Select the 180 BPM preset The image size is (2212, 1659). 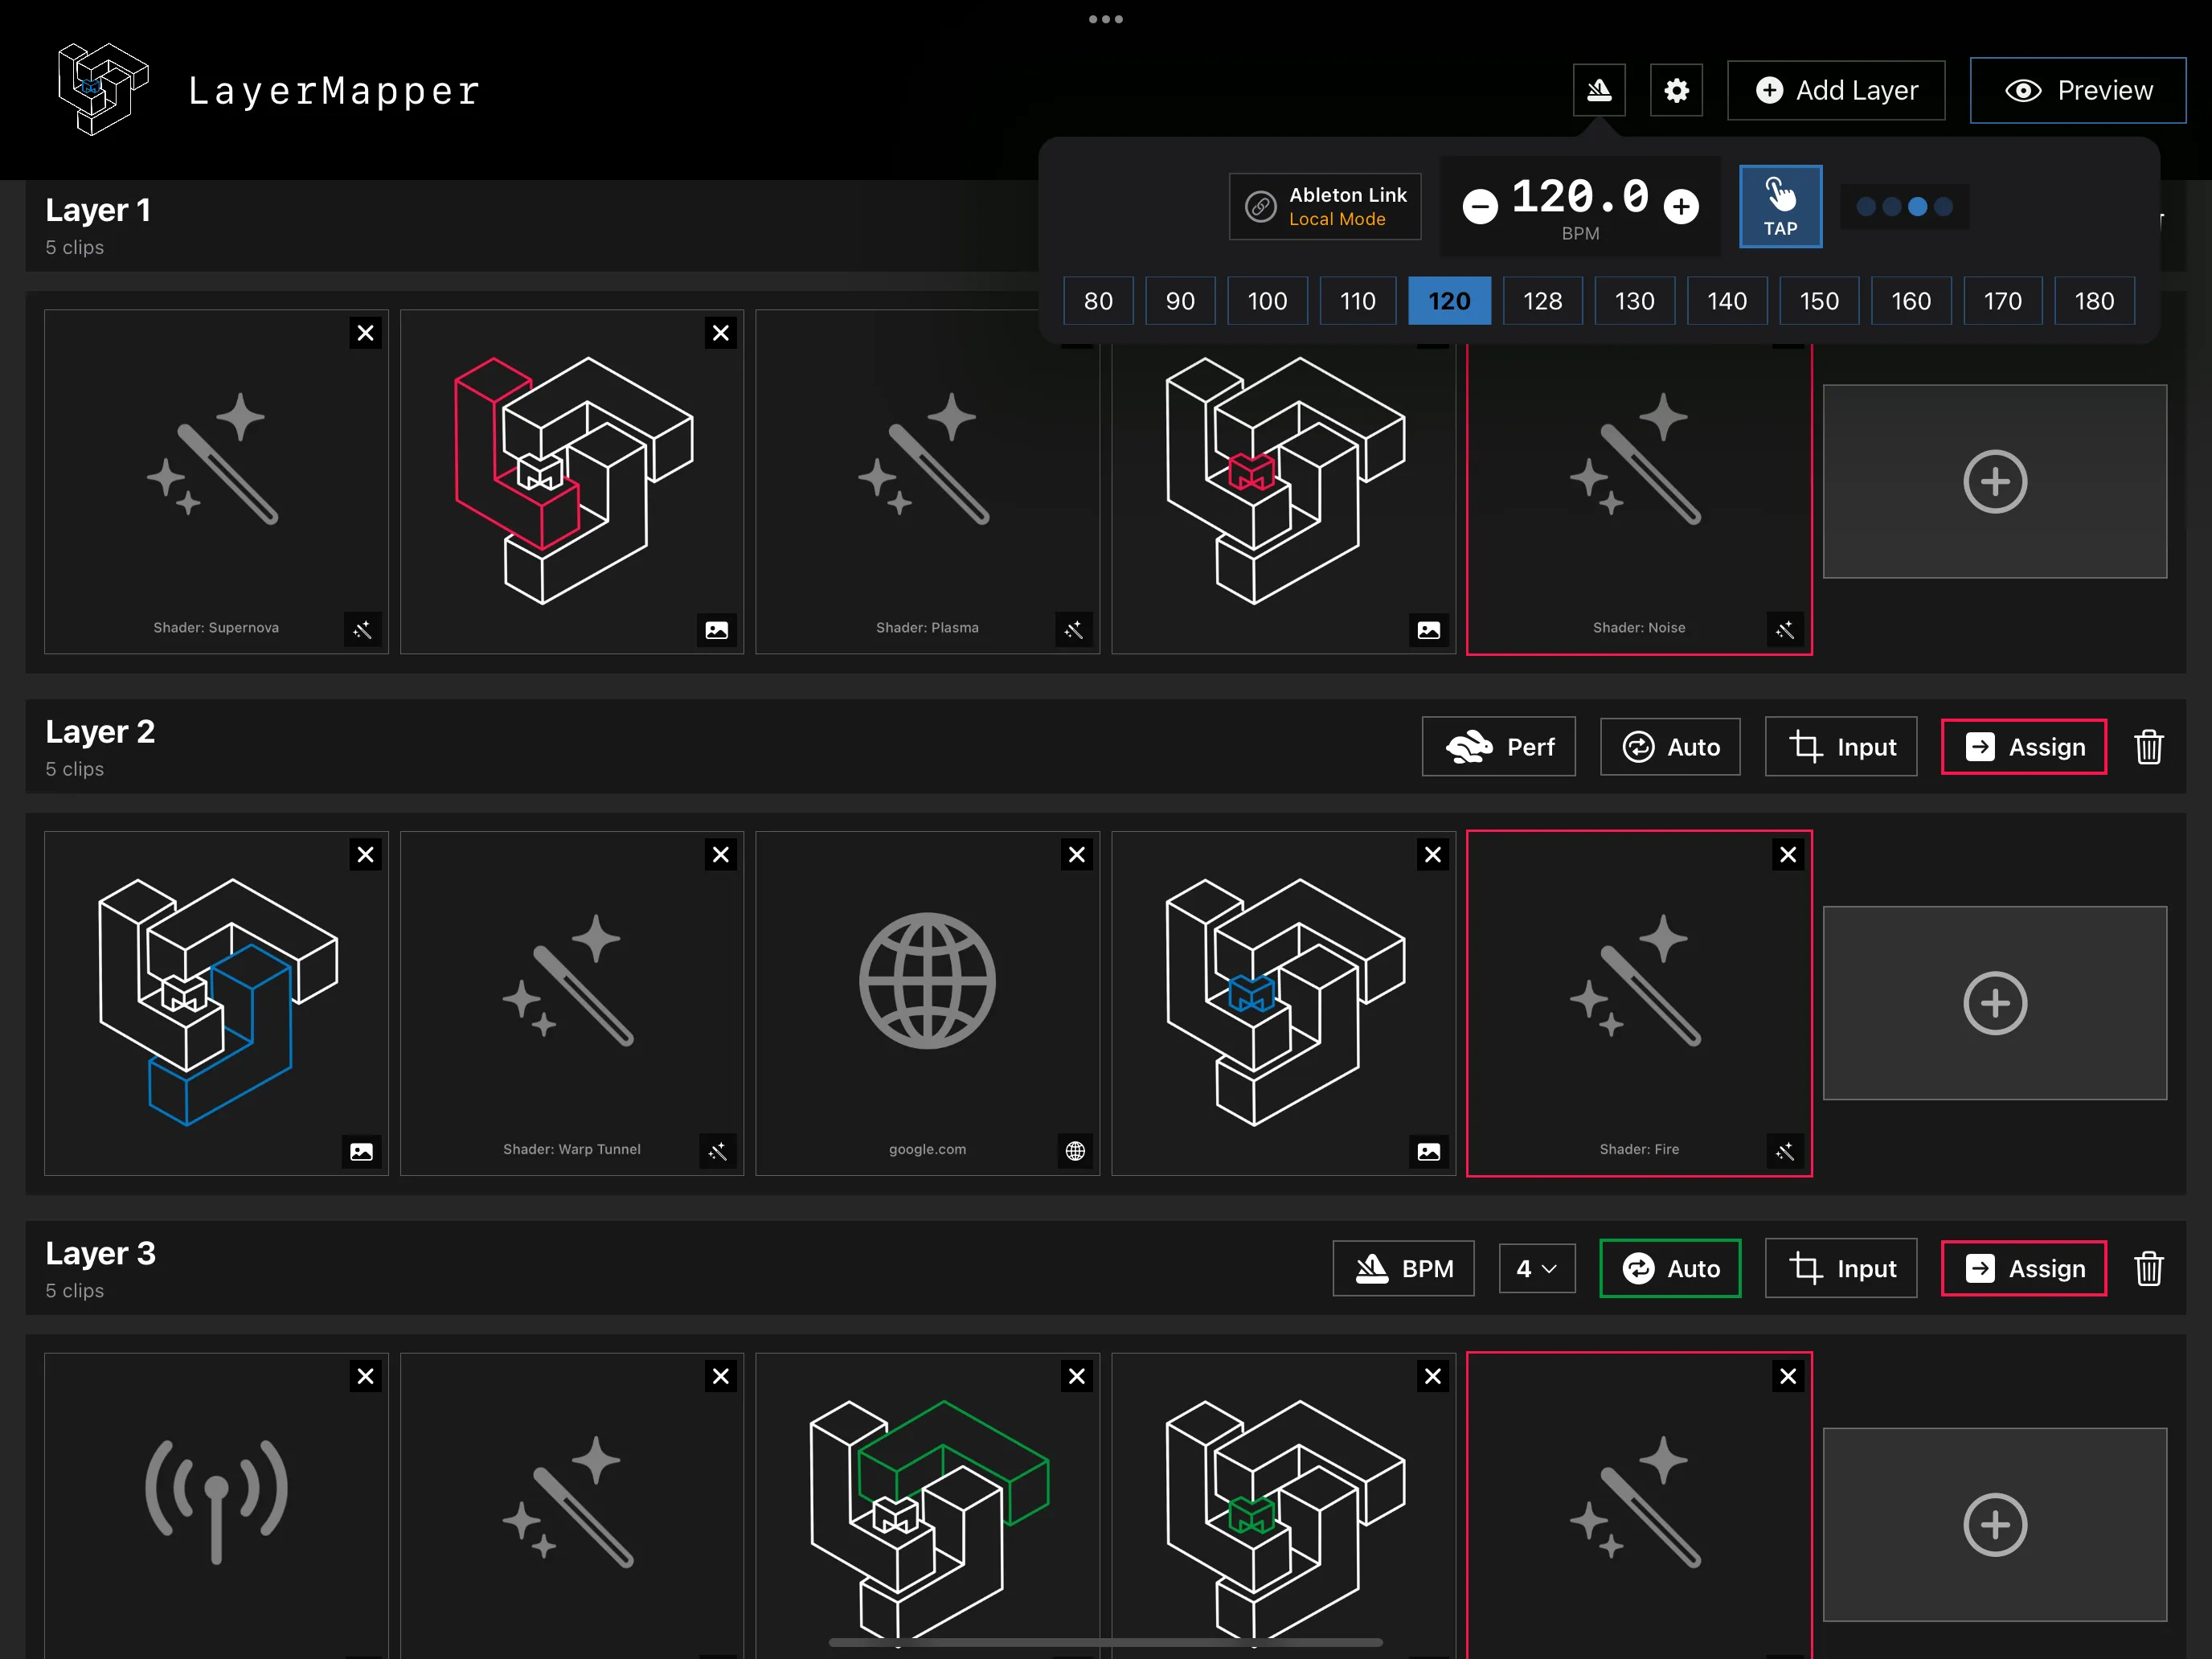2094,301
